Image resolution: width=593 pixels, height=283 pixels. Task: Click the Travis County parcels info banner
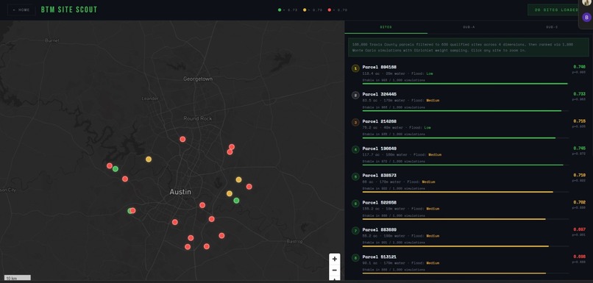(469, 47)
